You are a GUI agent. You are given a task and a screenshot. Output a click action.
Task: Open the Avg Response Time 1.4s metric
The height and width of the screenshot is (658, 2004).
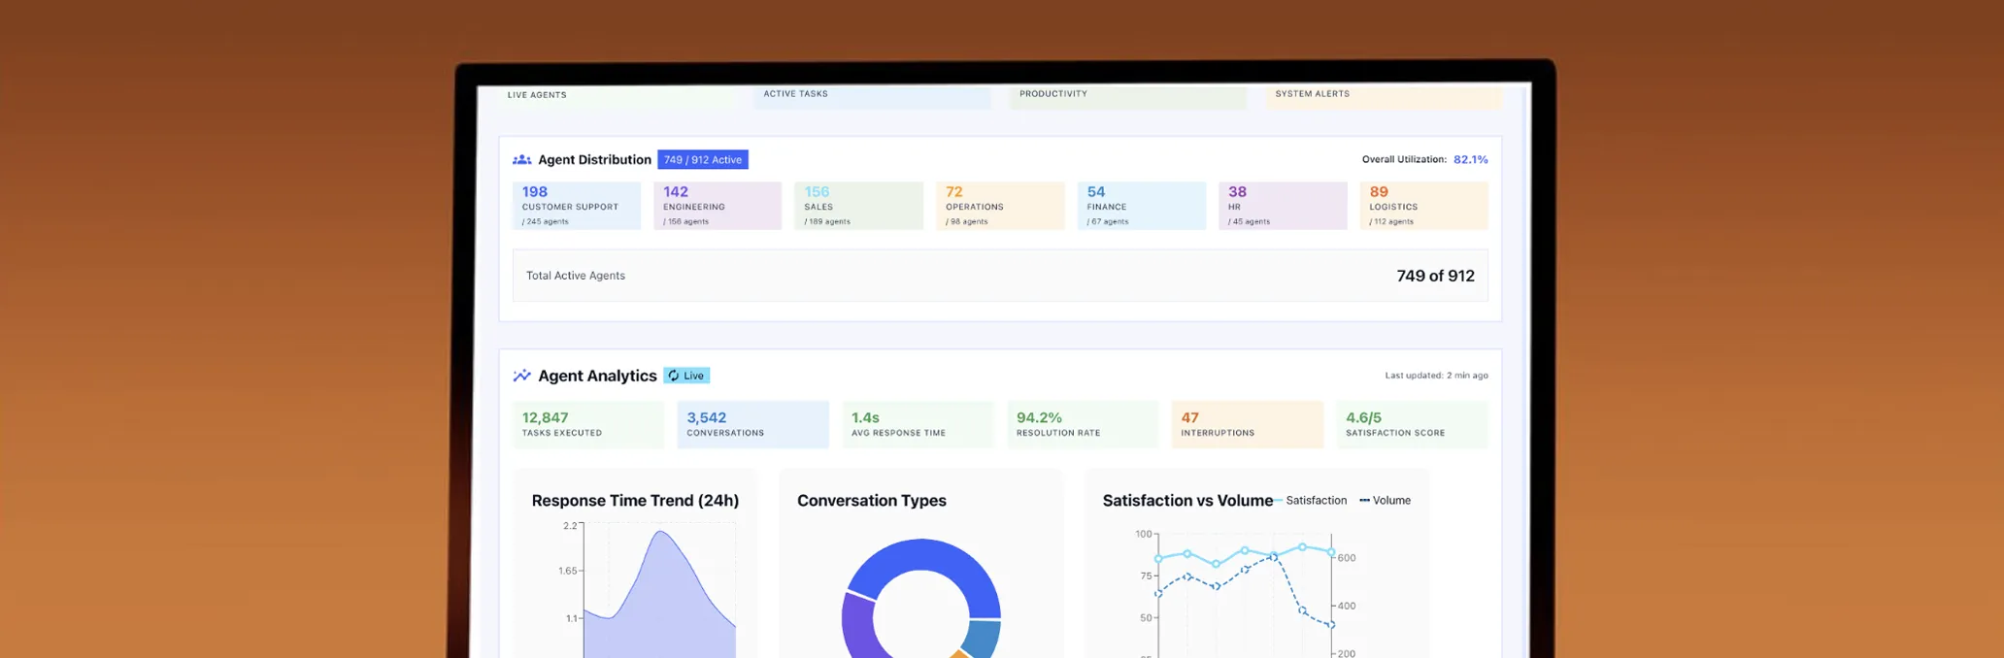(x=918, y=425)
